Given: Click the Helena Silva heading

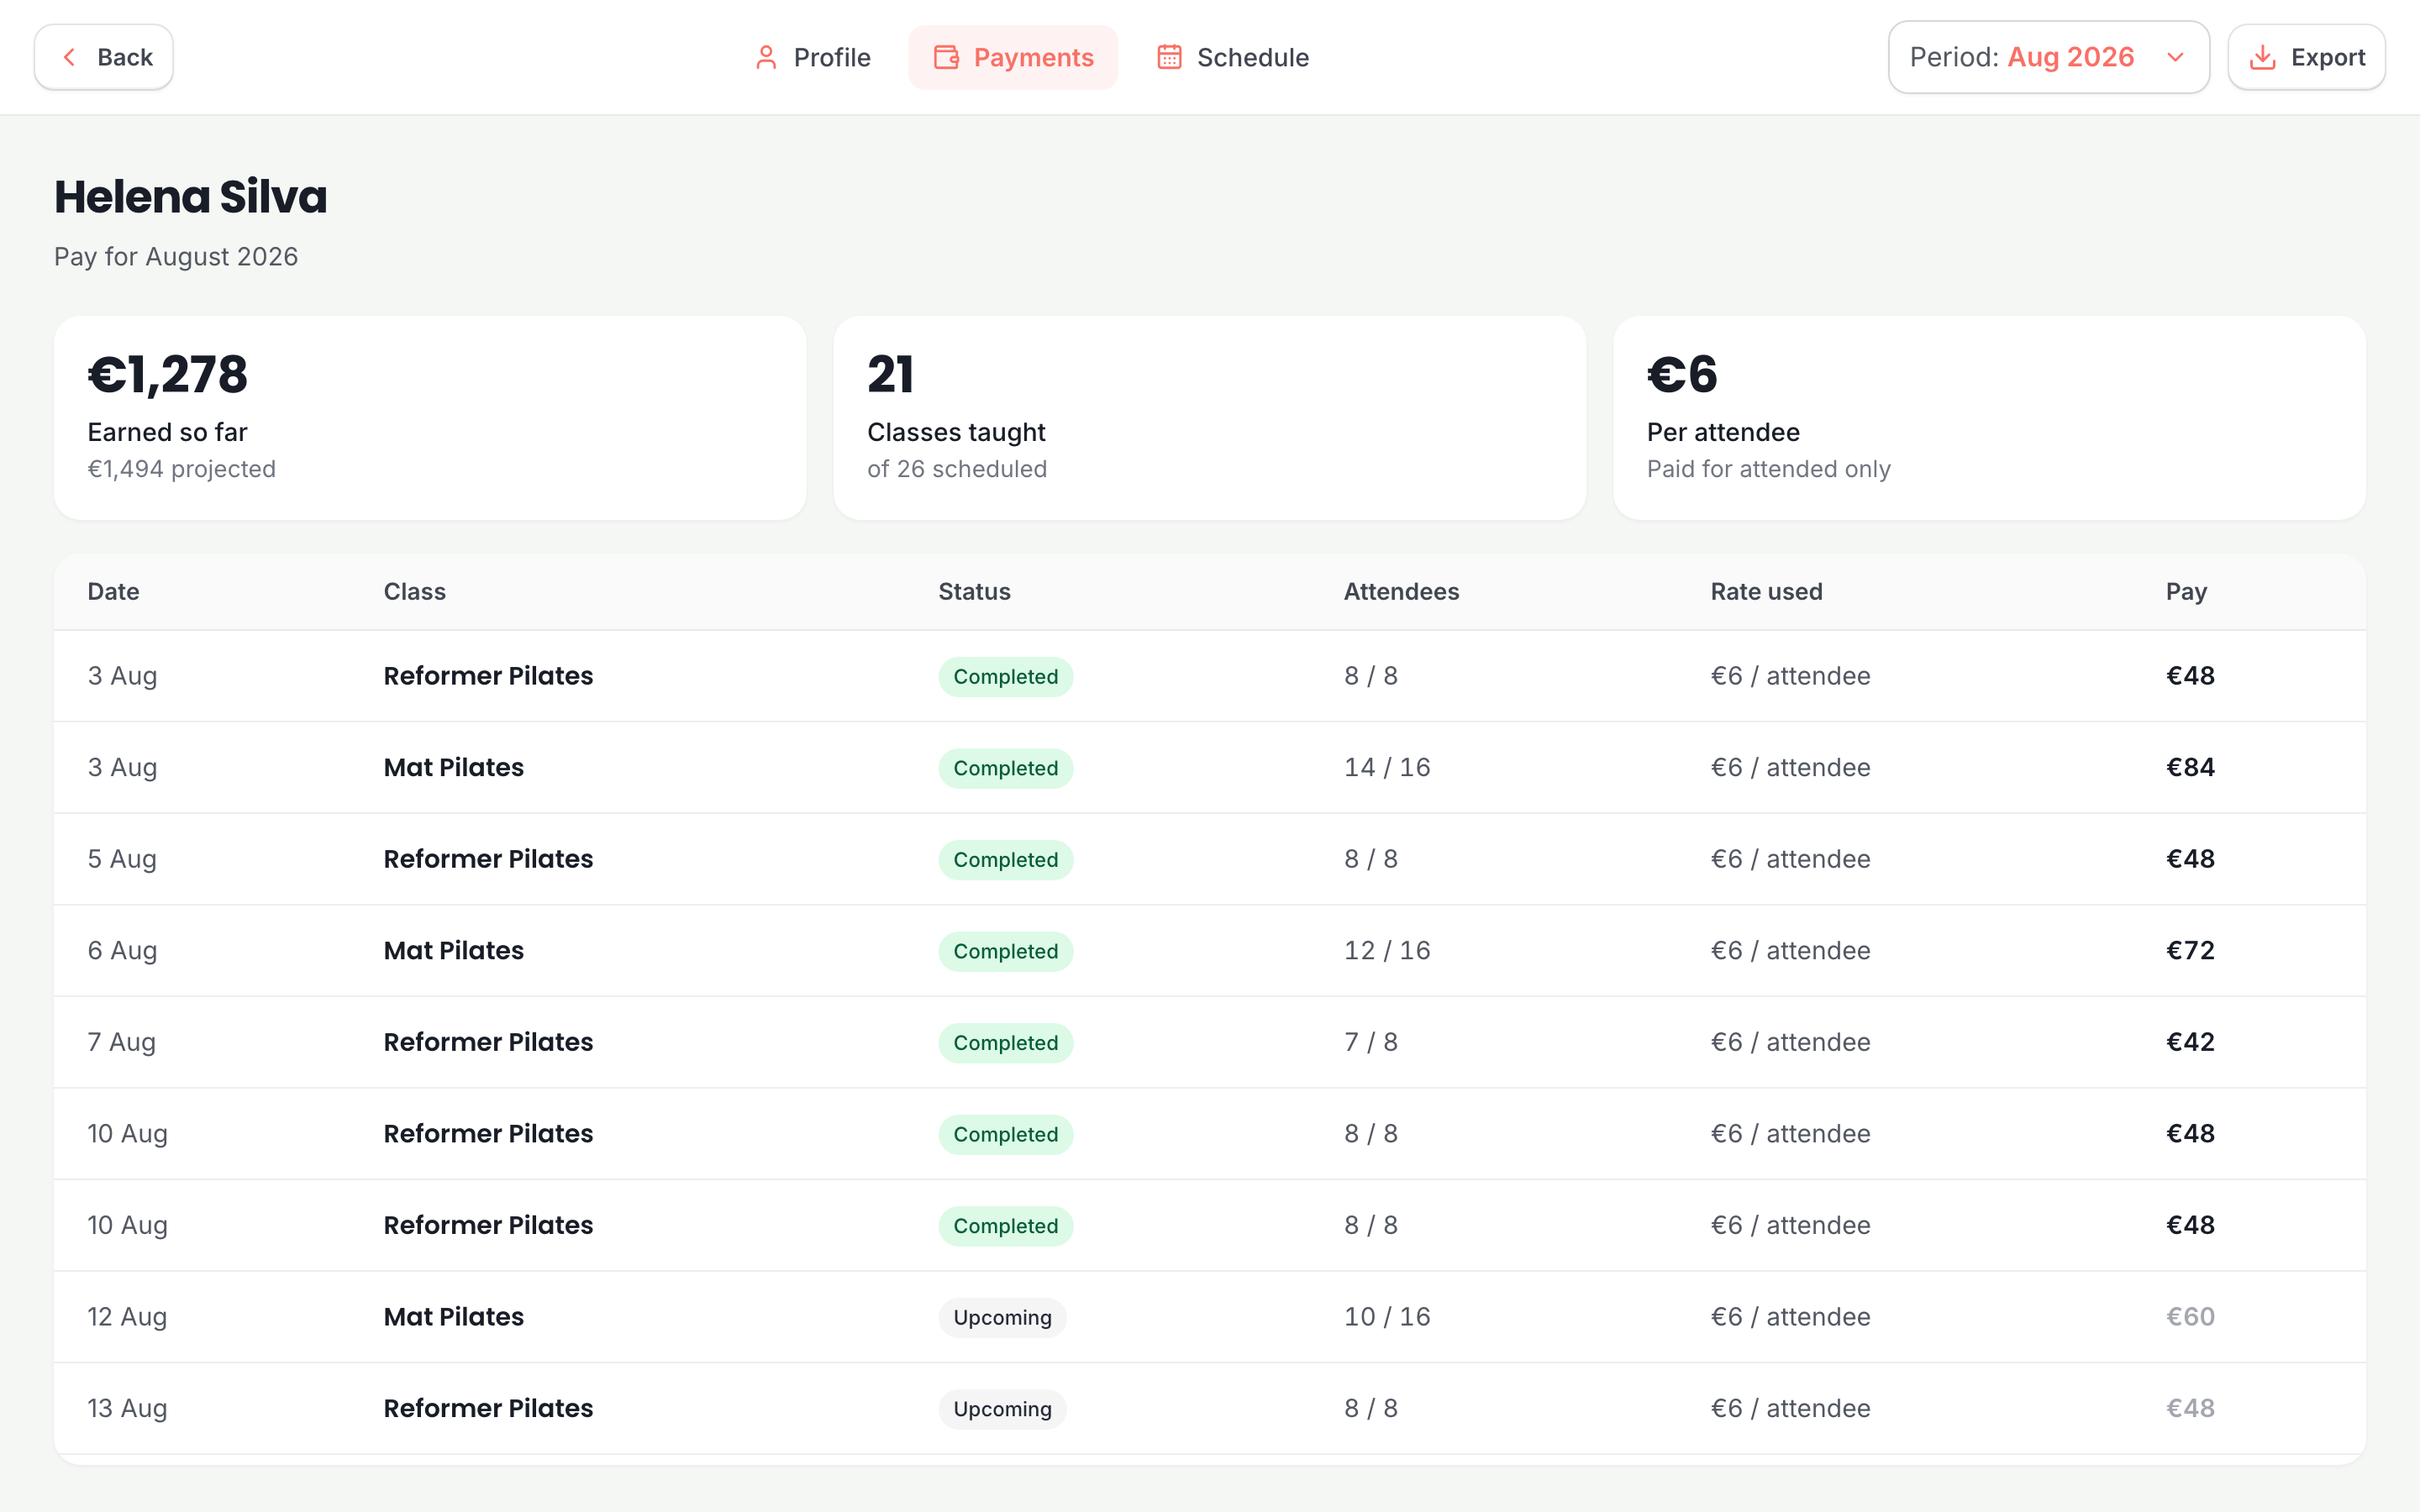Looking at the screenshot, I should click(x=190, y=197).
